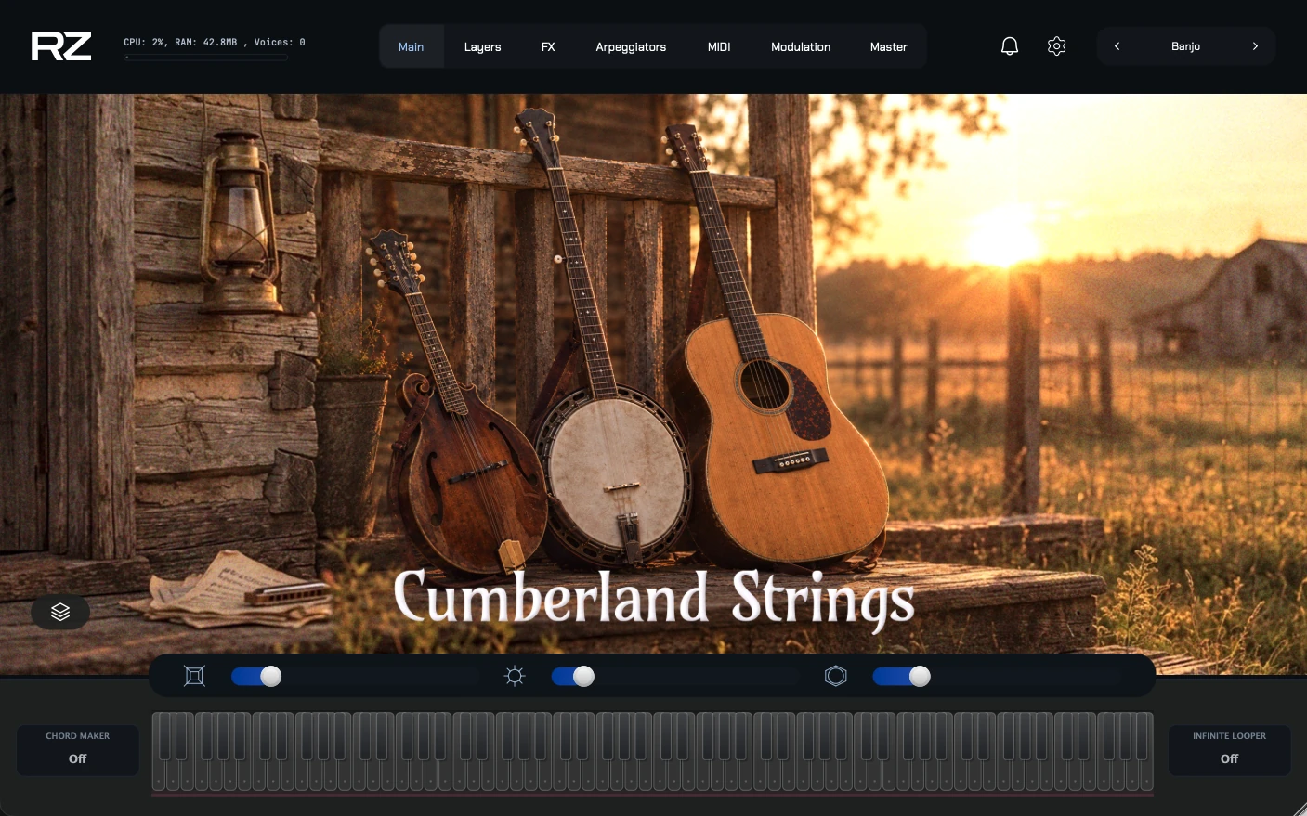Click the CPU, RAM, Voices status text
Image resolution: width=1307 pixels, height=816 pixels.
point(215,42)
